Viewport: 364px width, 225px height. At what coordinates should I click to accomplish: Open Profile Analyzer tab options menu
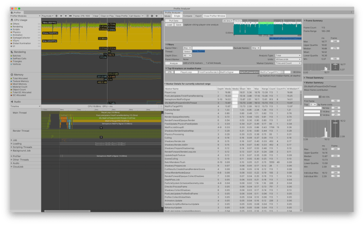352,12
